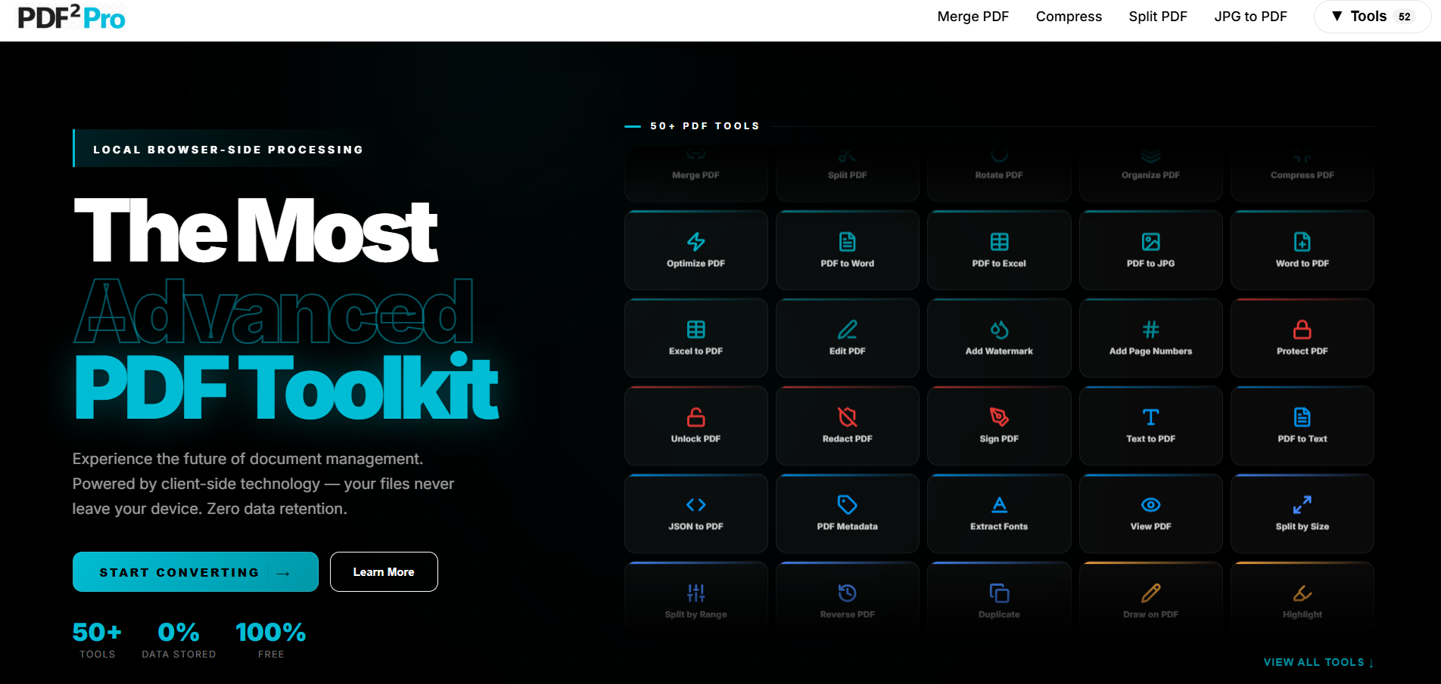Click the PDF2Pro logo
Image resolution: width=1441 pixels, height=684 pixels.
point(72,17)
